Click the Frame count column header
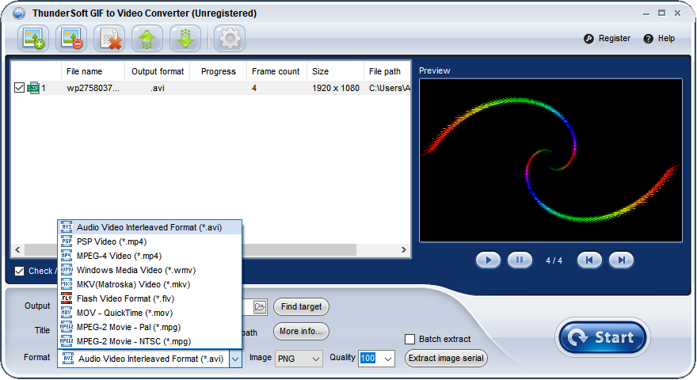This screenshot has width=697, height=380. 276,71
